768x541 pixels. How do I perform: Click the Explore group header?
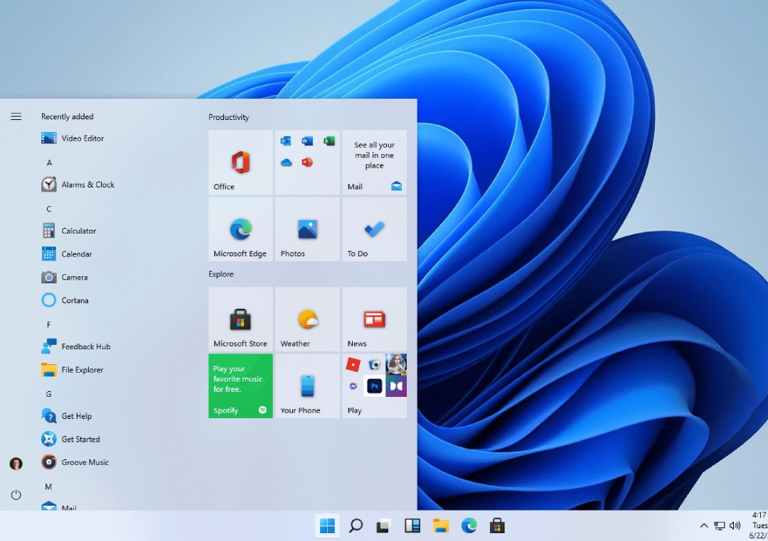click(221, 274)
